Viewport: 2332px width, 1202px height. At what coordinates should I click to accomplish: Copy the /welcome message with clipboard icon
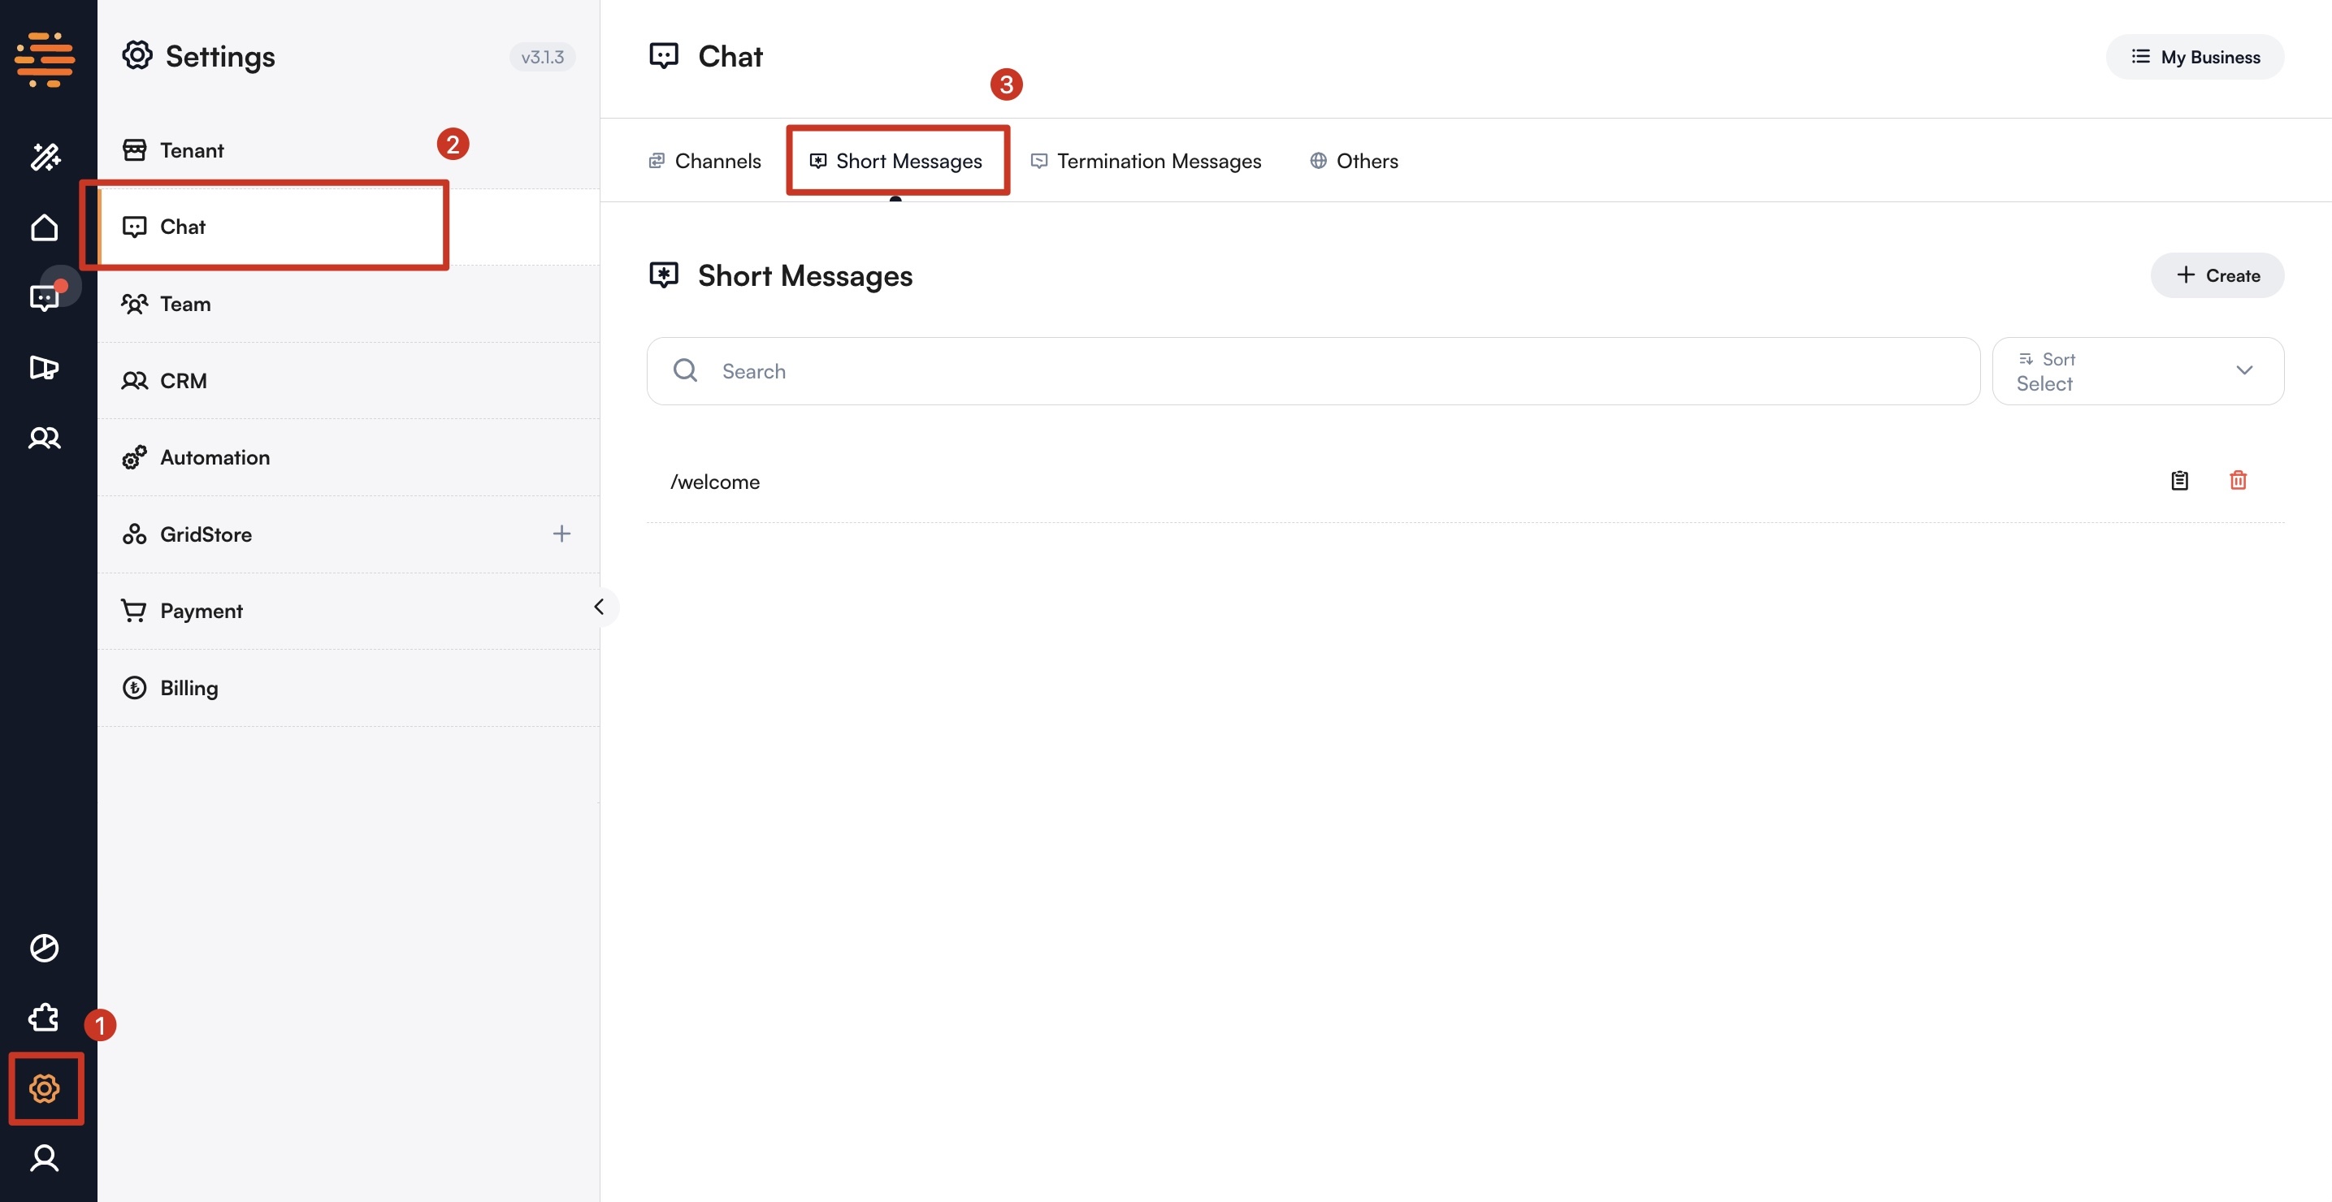[2179, 481]
